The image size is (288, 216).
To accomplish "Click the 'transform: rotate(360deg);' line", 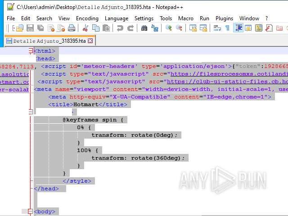I will click(x=138, y=158).
